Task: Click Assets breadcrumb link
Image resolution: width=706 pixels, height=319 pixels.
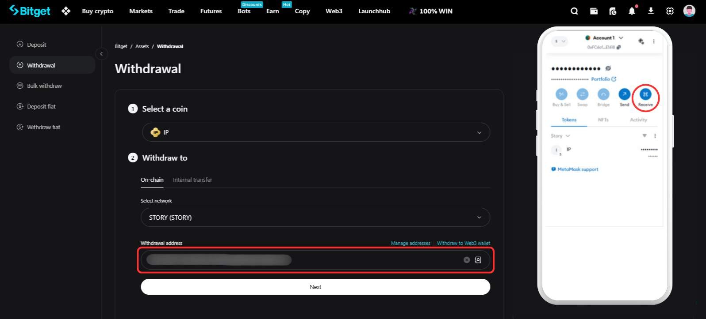Action: (x=142, y=46)
